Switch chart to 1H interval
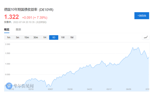This screenshot has width=154, height=94. pos(45,37)
